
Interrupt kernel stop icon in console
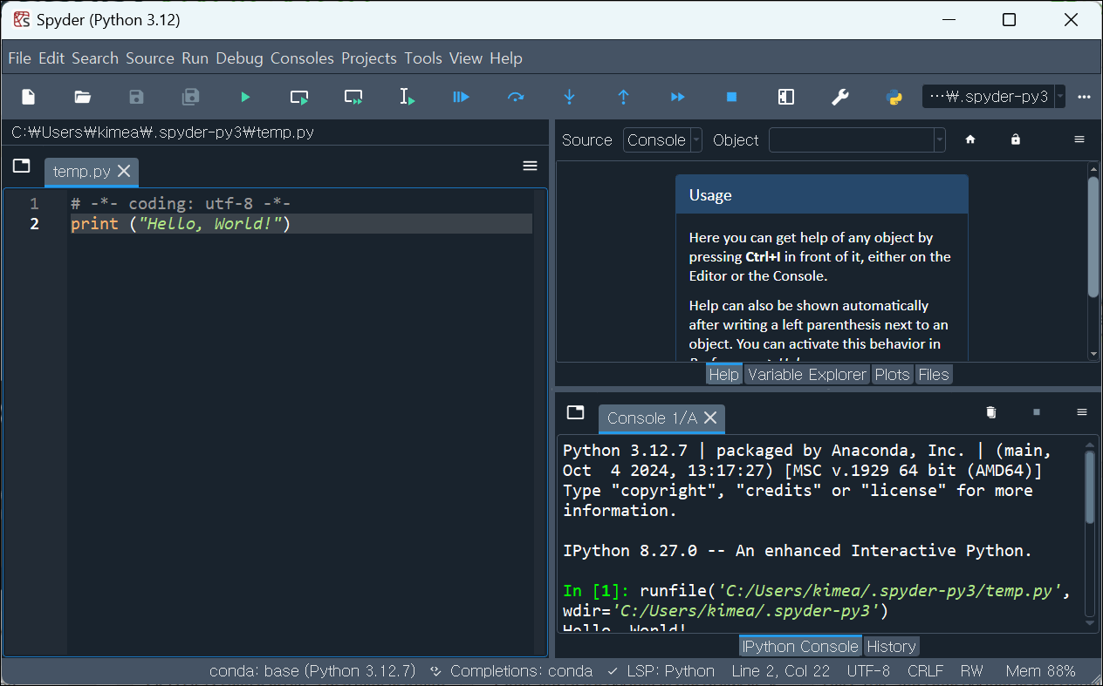pyautogui.click(x=1037, y=412)
